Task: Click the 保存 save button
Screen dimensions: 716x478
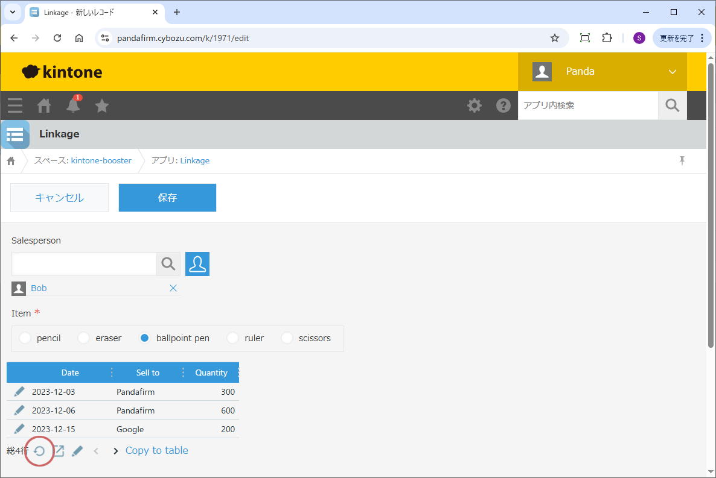Action: [167, 198]
